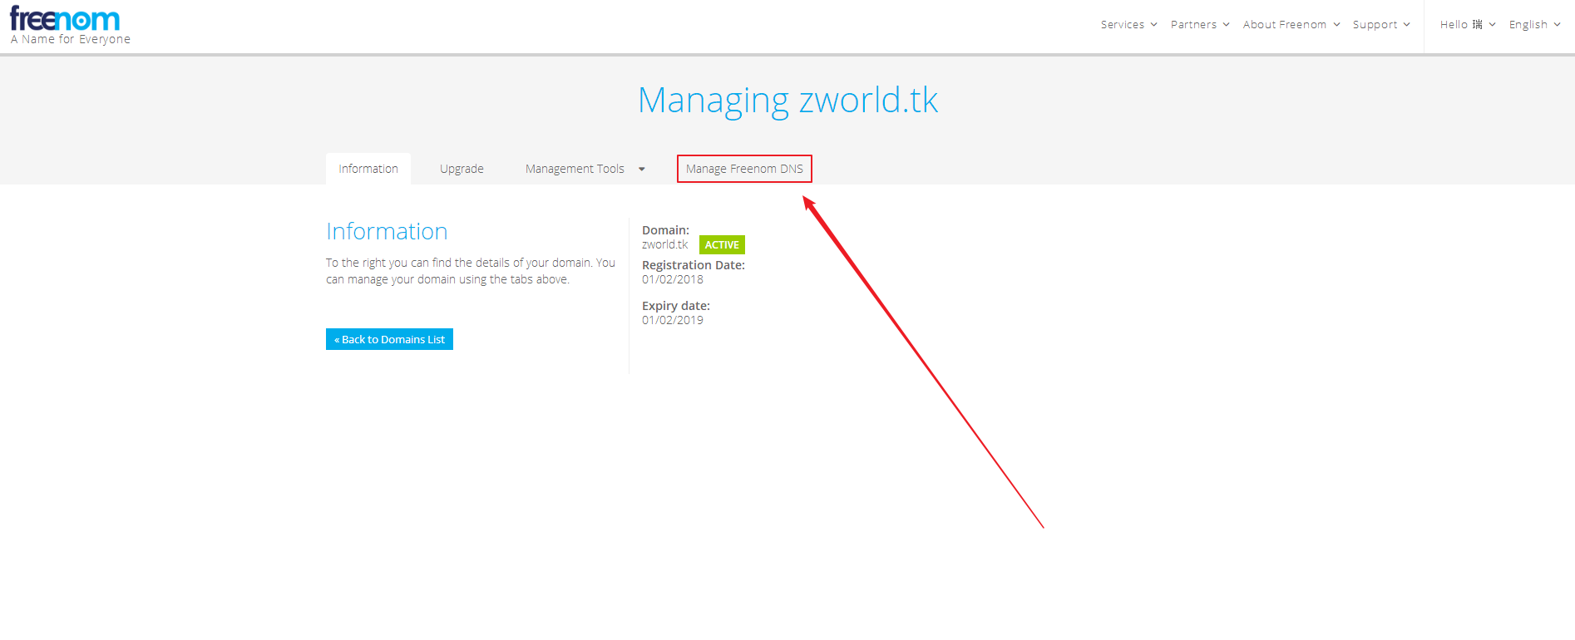Click the arrow icon beside Support
The image size is (1575, 640).
(1407, 25)
